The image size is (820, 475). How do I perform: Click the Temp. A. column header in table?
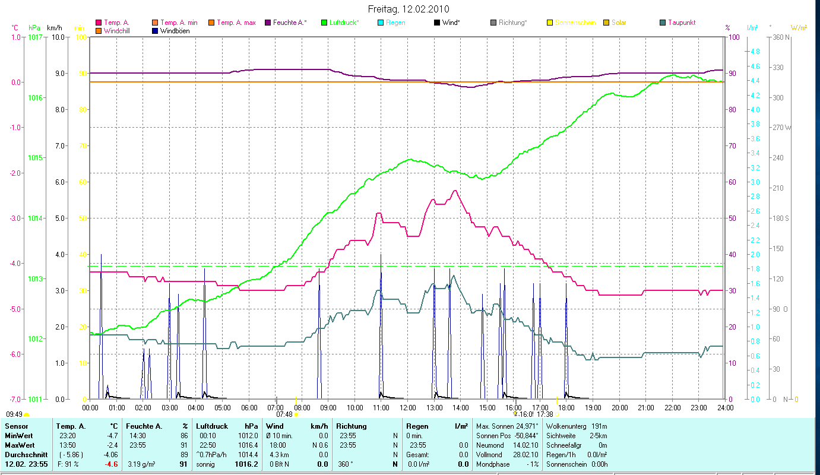(71, 426)
